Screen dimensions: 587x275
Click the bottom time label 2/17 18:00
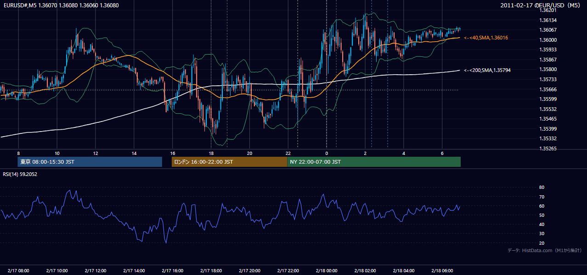[x=211, y=271]
